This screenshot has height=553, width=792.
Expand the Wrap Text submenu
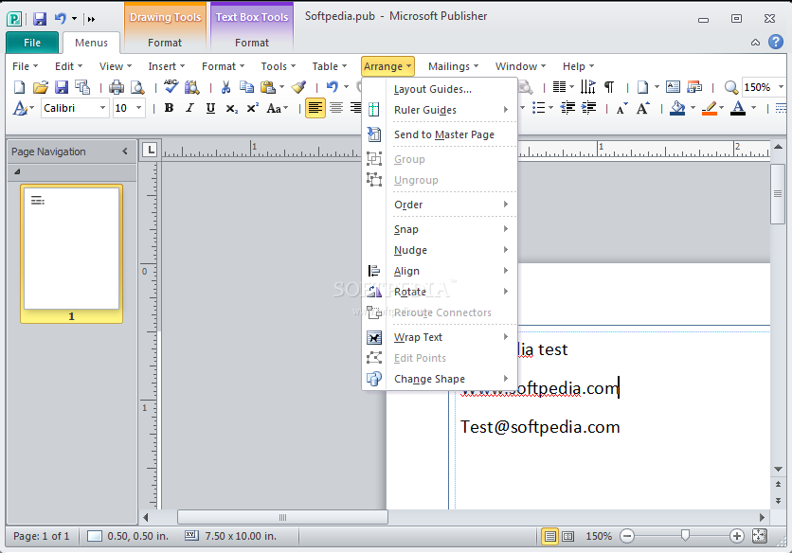(441, 337)
